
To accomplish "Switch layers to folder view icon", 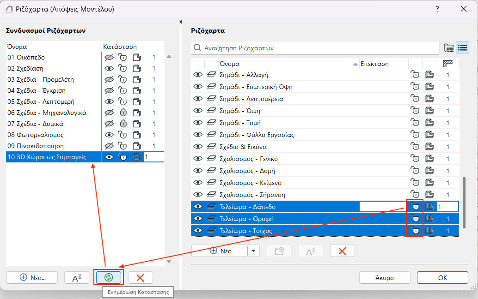I will 449,48.
